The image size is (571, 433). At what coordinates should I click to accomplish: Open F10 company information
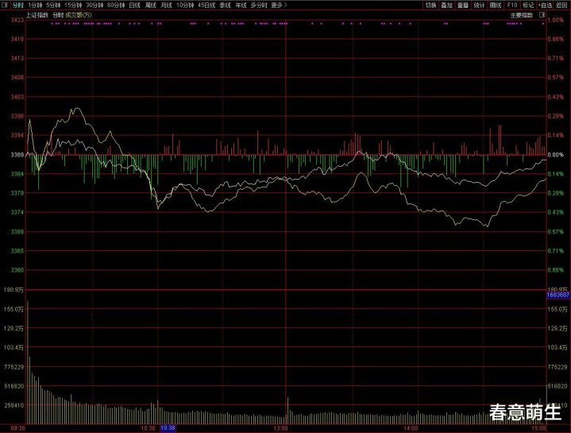(512, 5)
